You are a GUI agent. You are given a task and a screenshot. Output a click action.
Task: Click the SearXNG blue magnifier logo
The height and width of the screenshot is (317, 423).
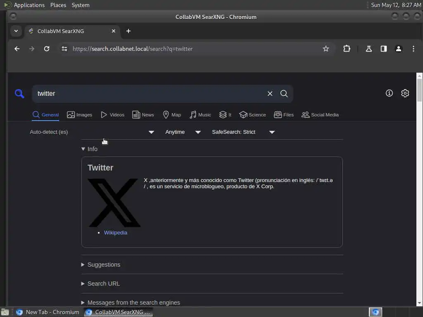(19, 94)
